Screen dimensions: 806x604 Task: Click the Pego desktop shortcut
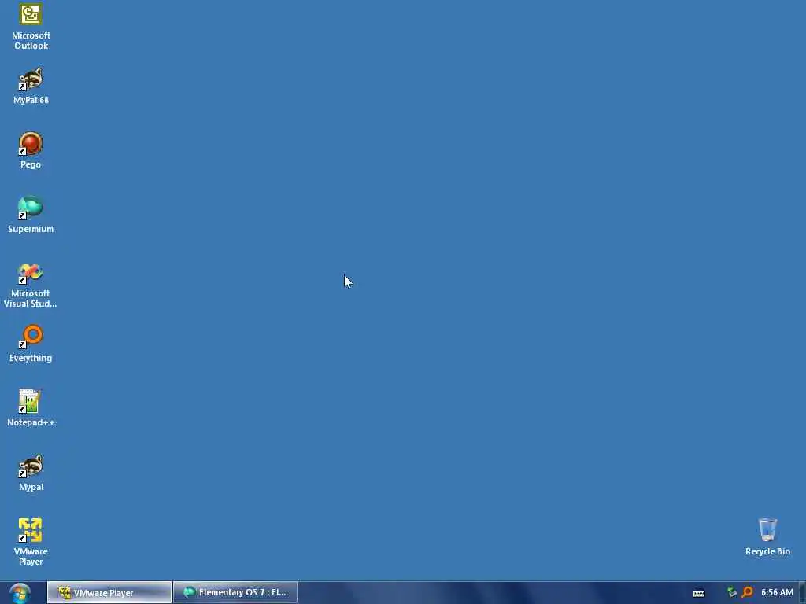click(31, 150)
